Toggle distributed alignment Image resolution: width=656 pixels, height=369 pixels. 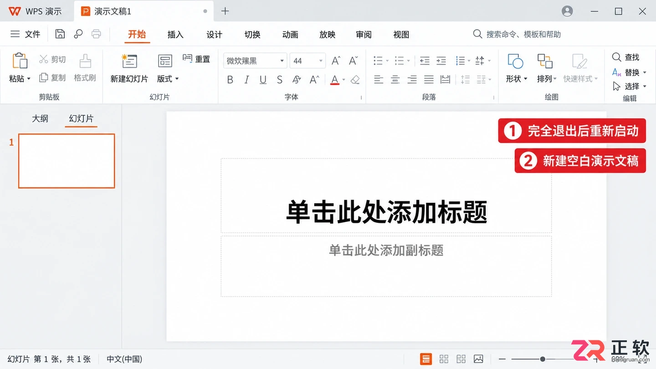[x=445, y=80]
